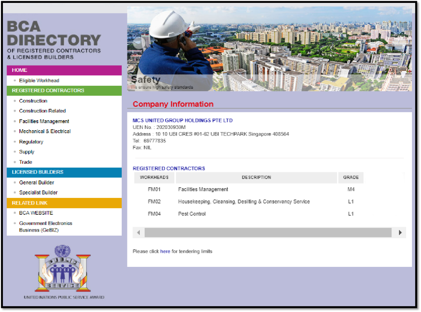Click 'here' link for tendering limits

click(165, 251)
